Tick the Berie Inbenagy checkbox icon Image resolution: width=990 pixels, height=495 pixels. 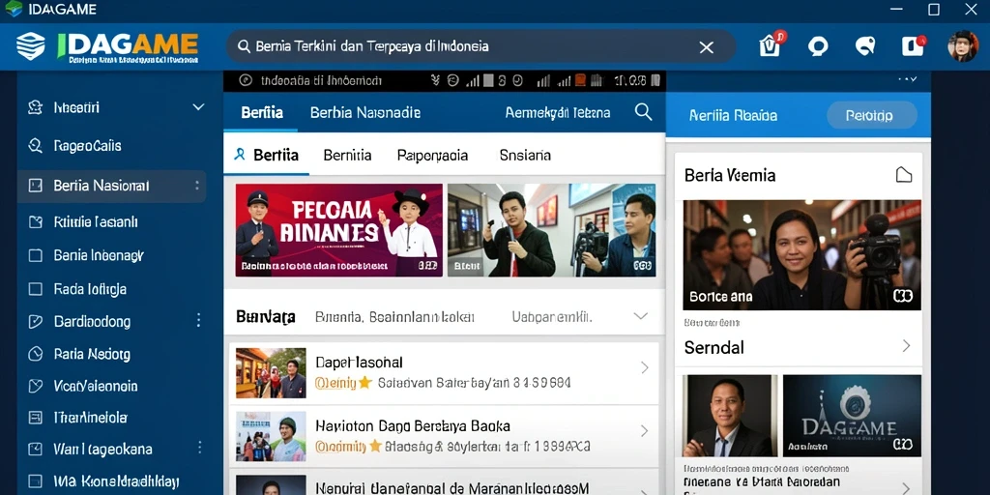click(x=36, y=255)
